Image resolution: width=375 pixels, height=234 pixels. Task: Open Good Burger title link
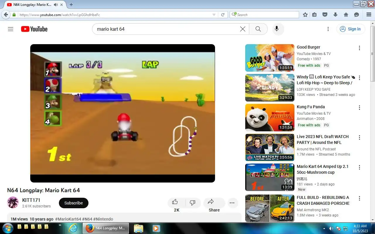[308, 47]
